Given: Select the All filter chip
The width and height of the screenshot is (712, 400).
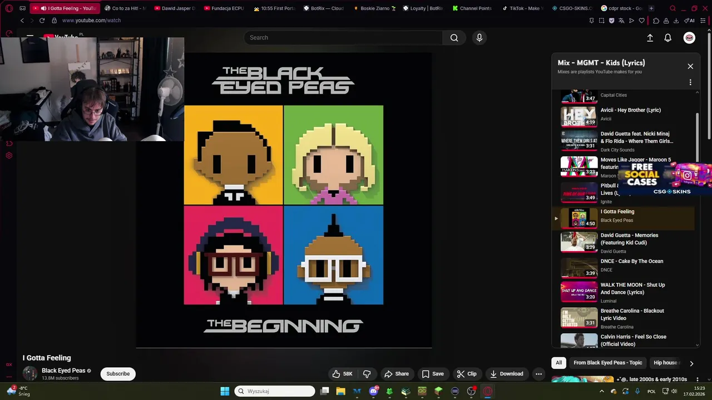Looking at the screenshot, I should pos(558,363).
